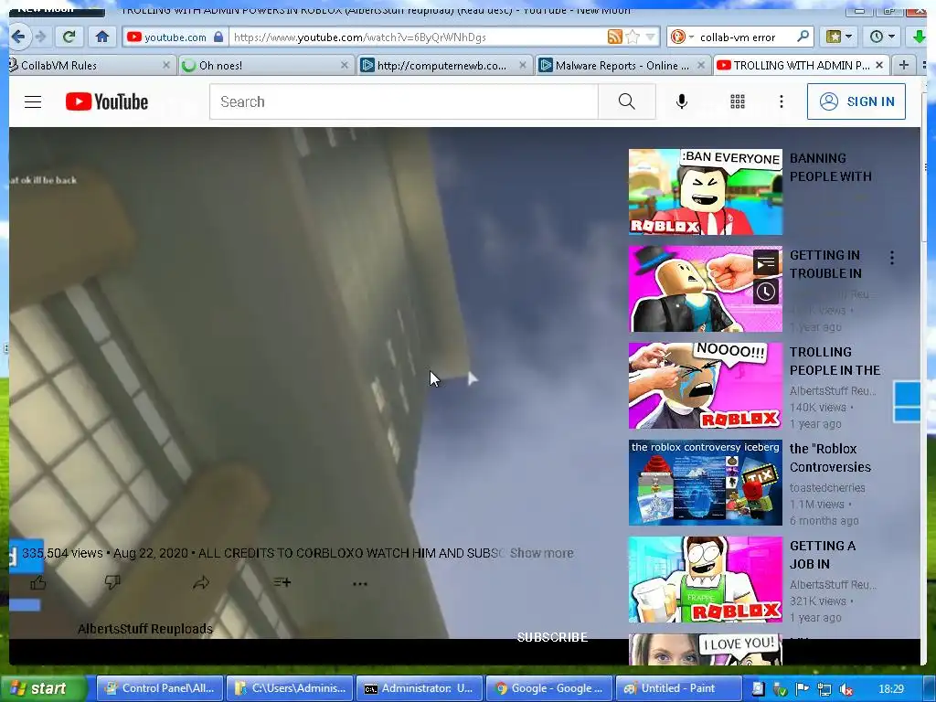Click the RSS feed icon in address bar
Viewport: 936px width, 702px height.
coord(614,37)
